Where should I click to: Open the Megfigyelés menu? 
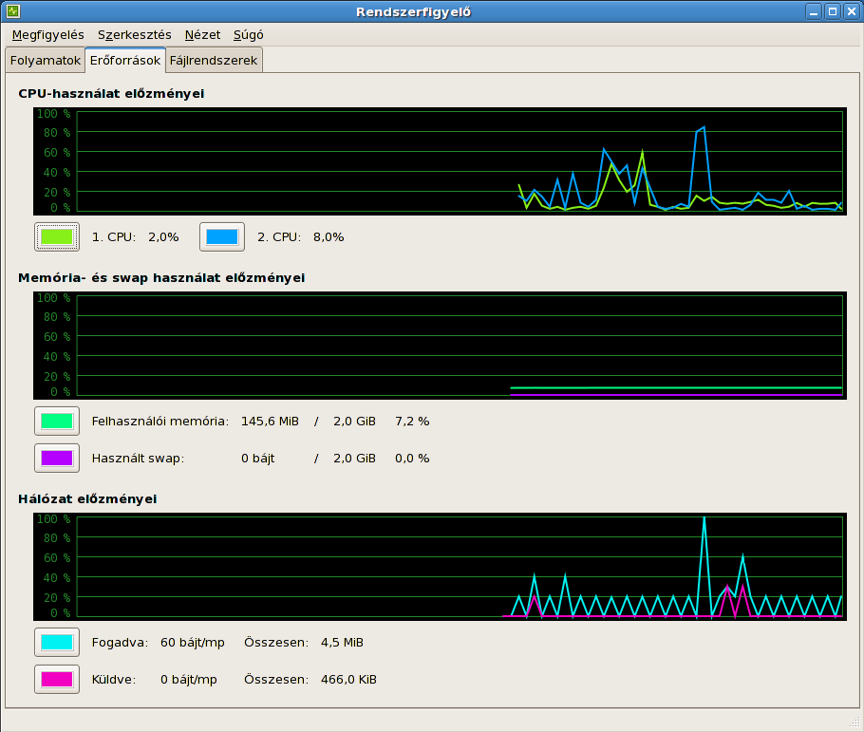coord(47,35)
